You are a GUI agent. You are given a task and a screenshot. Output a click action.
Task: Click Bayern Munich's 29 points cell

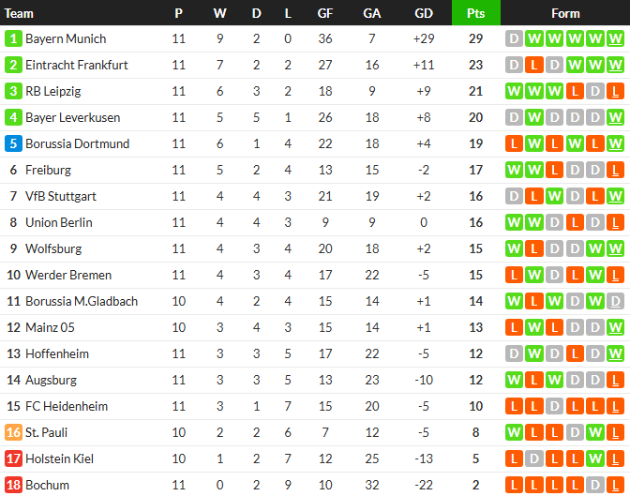point(475,38)
